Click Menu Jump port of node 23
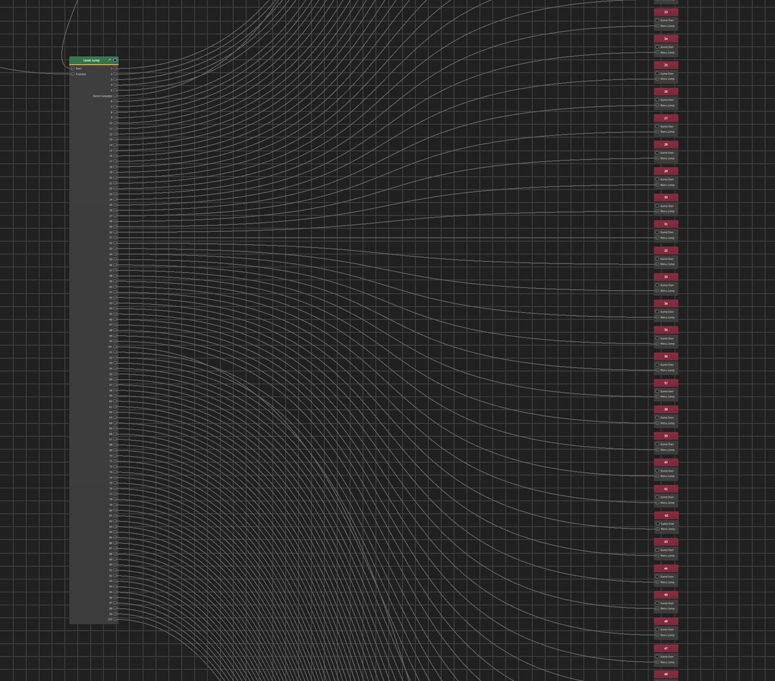 [657, 26]
